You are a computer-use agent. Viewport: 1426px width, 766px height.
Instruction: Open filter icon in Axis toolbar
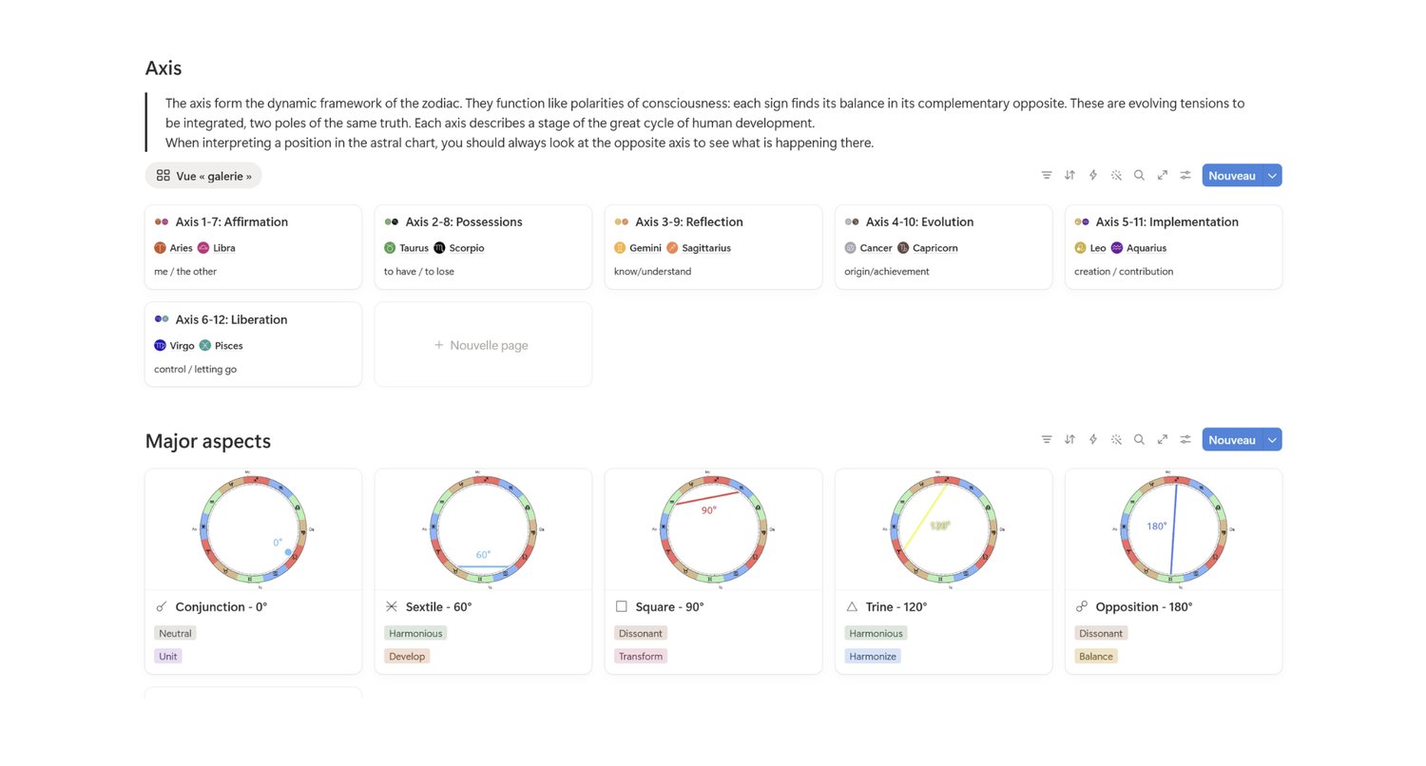pos(1047,175)
